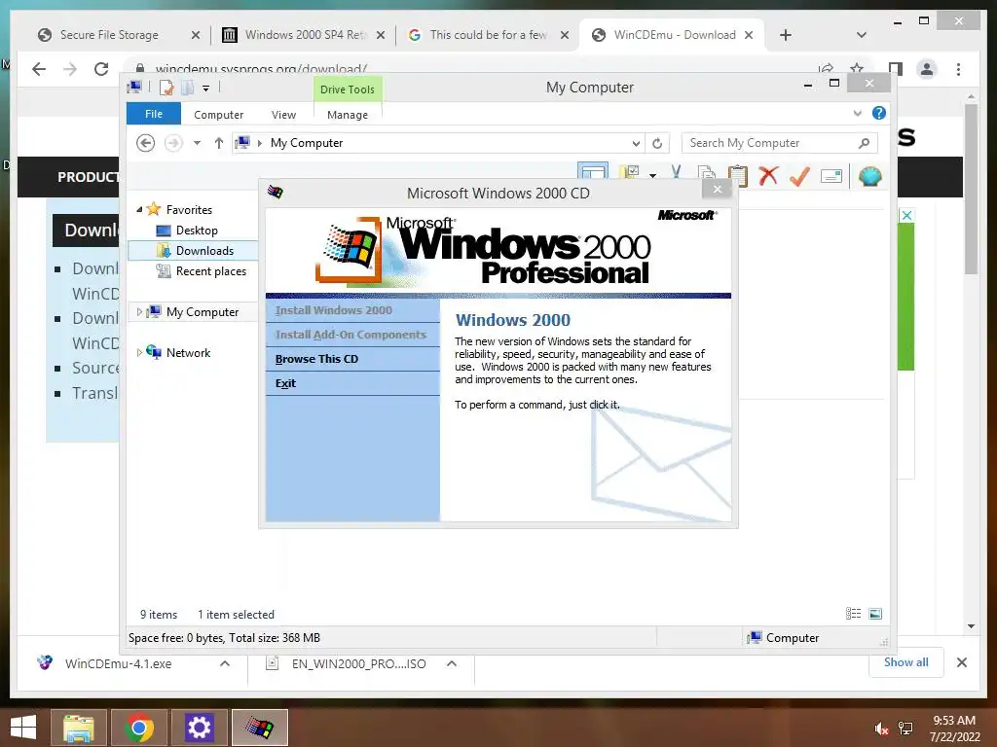
Task: Open the Computer ribbon tab
Action: pyautogui.click(x=219, y=115)
